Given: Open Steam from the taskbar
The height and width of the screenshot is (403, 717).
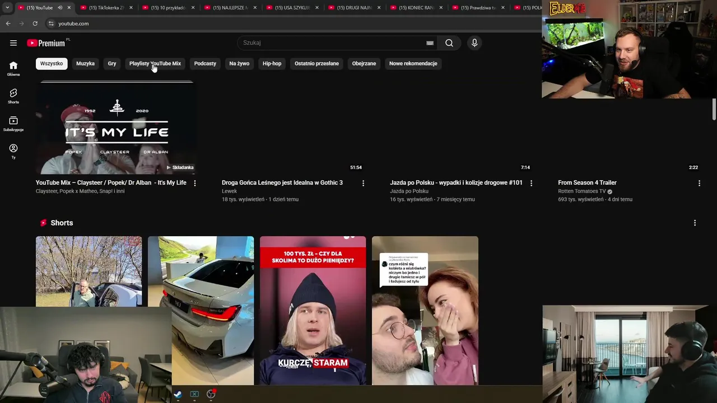Looking at the screenshot, I should click(178, 394).
